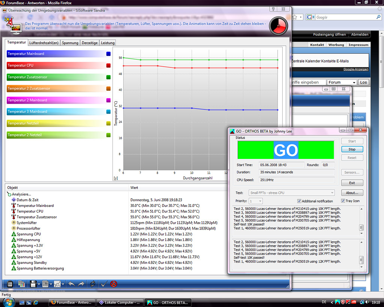Toggle Additional notification checkbox

tap(299, 201)
